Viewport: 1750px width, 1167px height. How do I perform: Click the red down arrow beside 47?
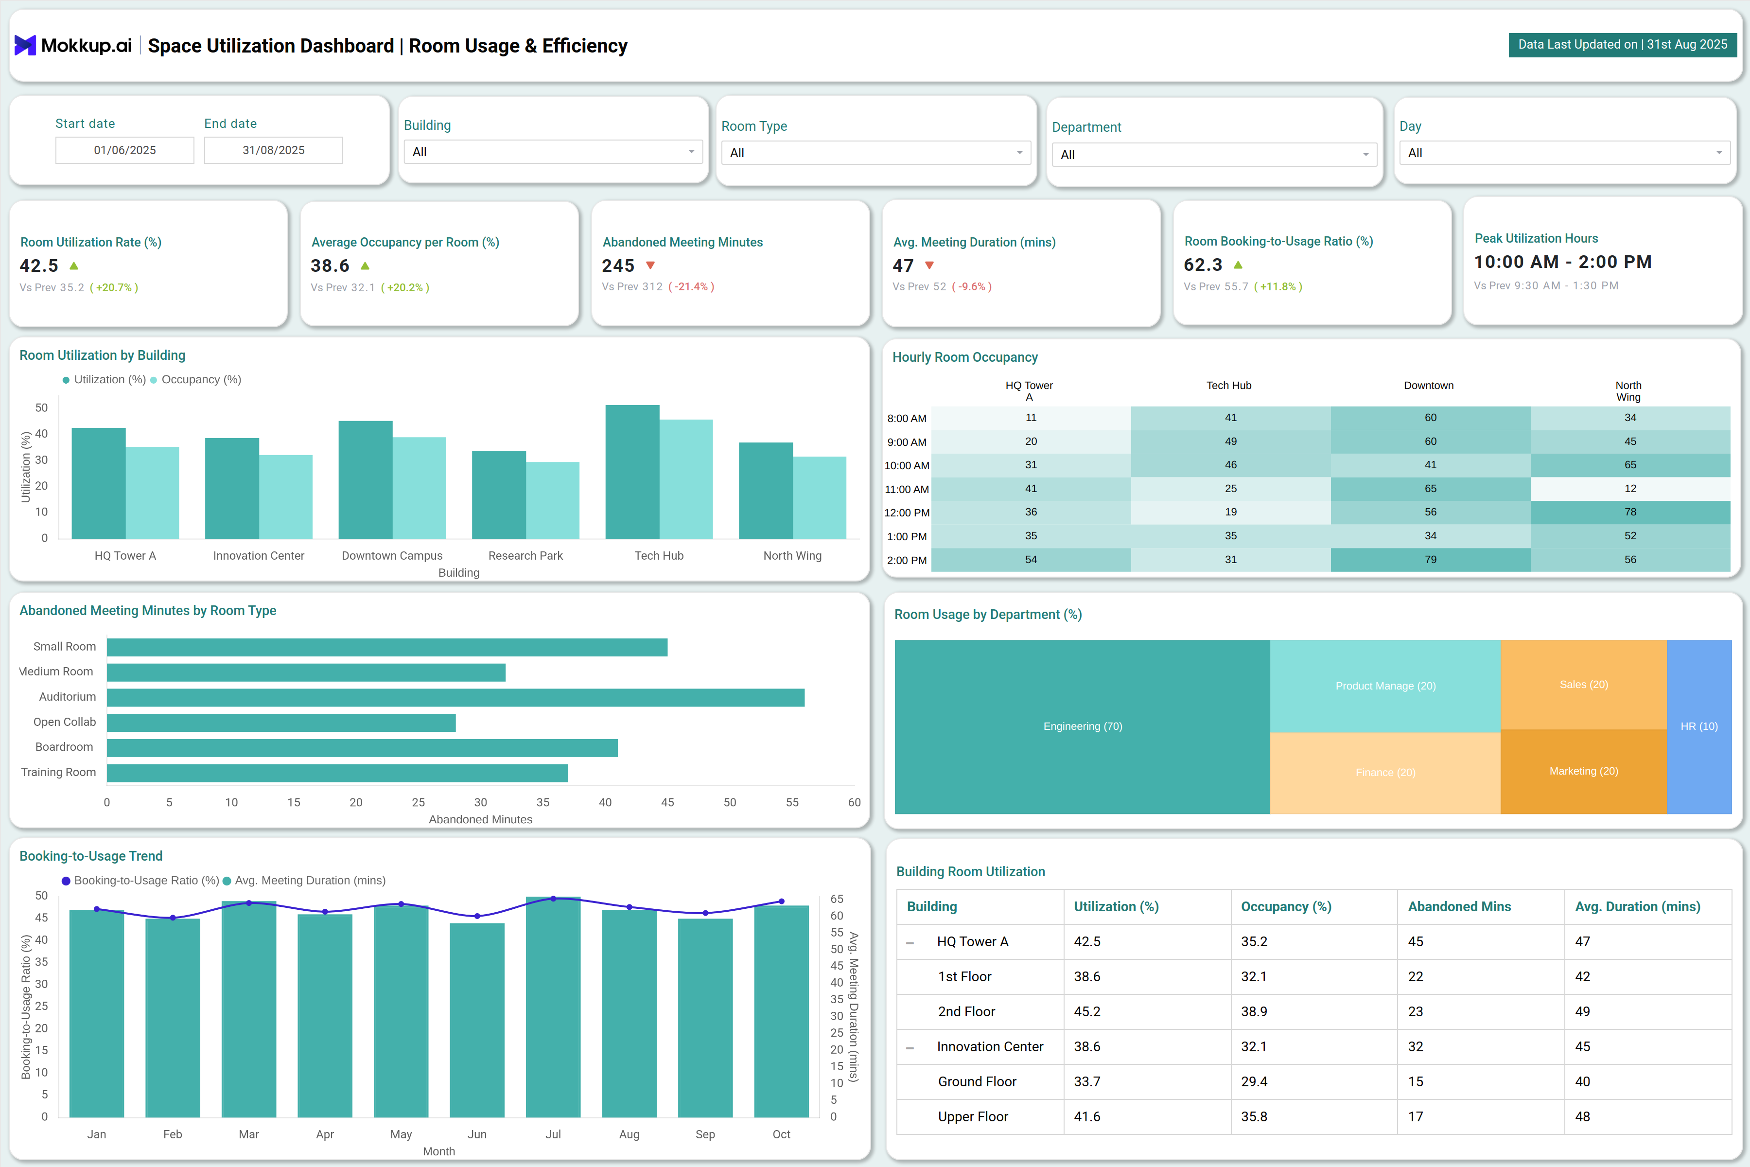point(929,265)
